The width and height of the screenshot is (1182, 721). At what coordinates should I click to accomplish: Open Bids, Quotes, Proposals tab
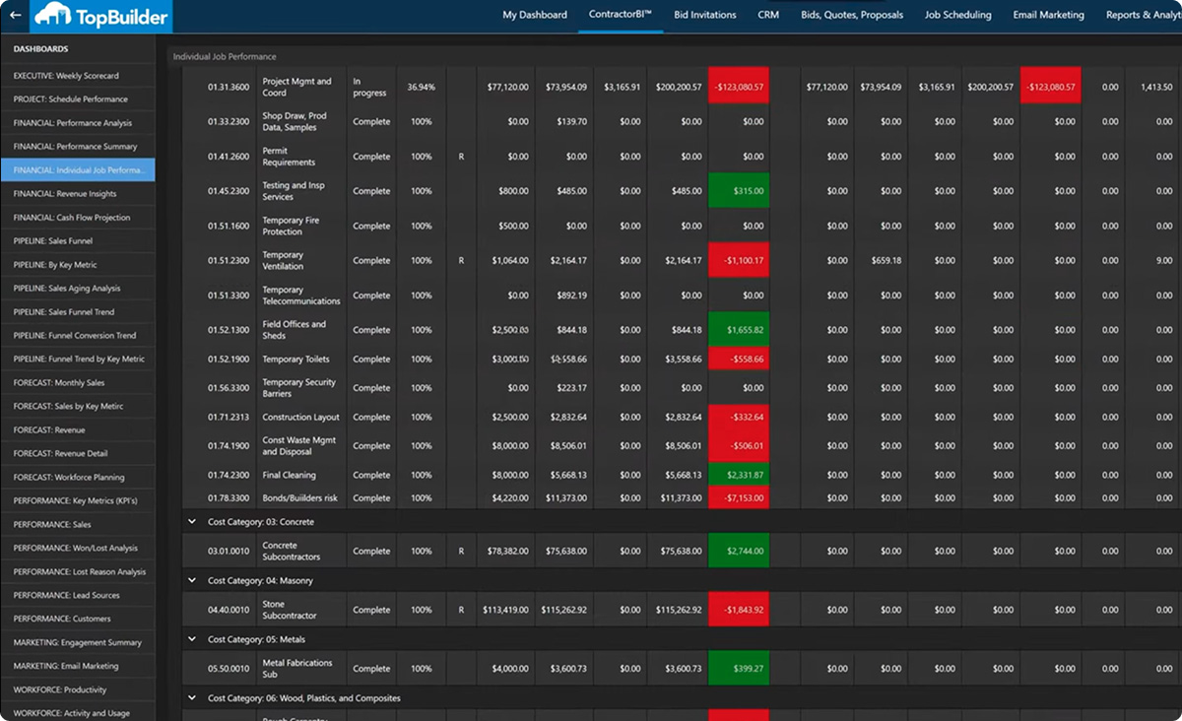pyautogui.click(x=852, y=15)
